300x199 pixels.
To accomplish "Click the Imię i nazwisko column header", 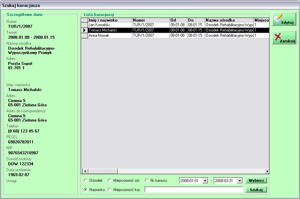I will tap(110, 20).
